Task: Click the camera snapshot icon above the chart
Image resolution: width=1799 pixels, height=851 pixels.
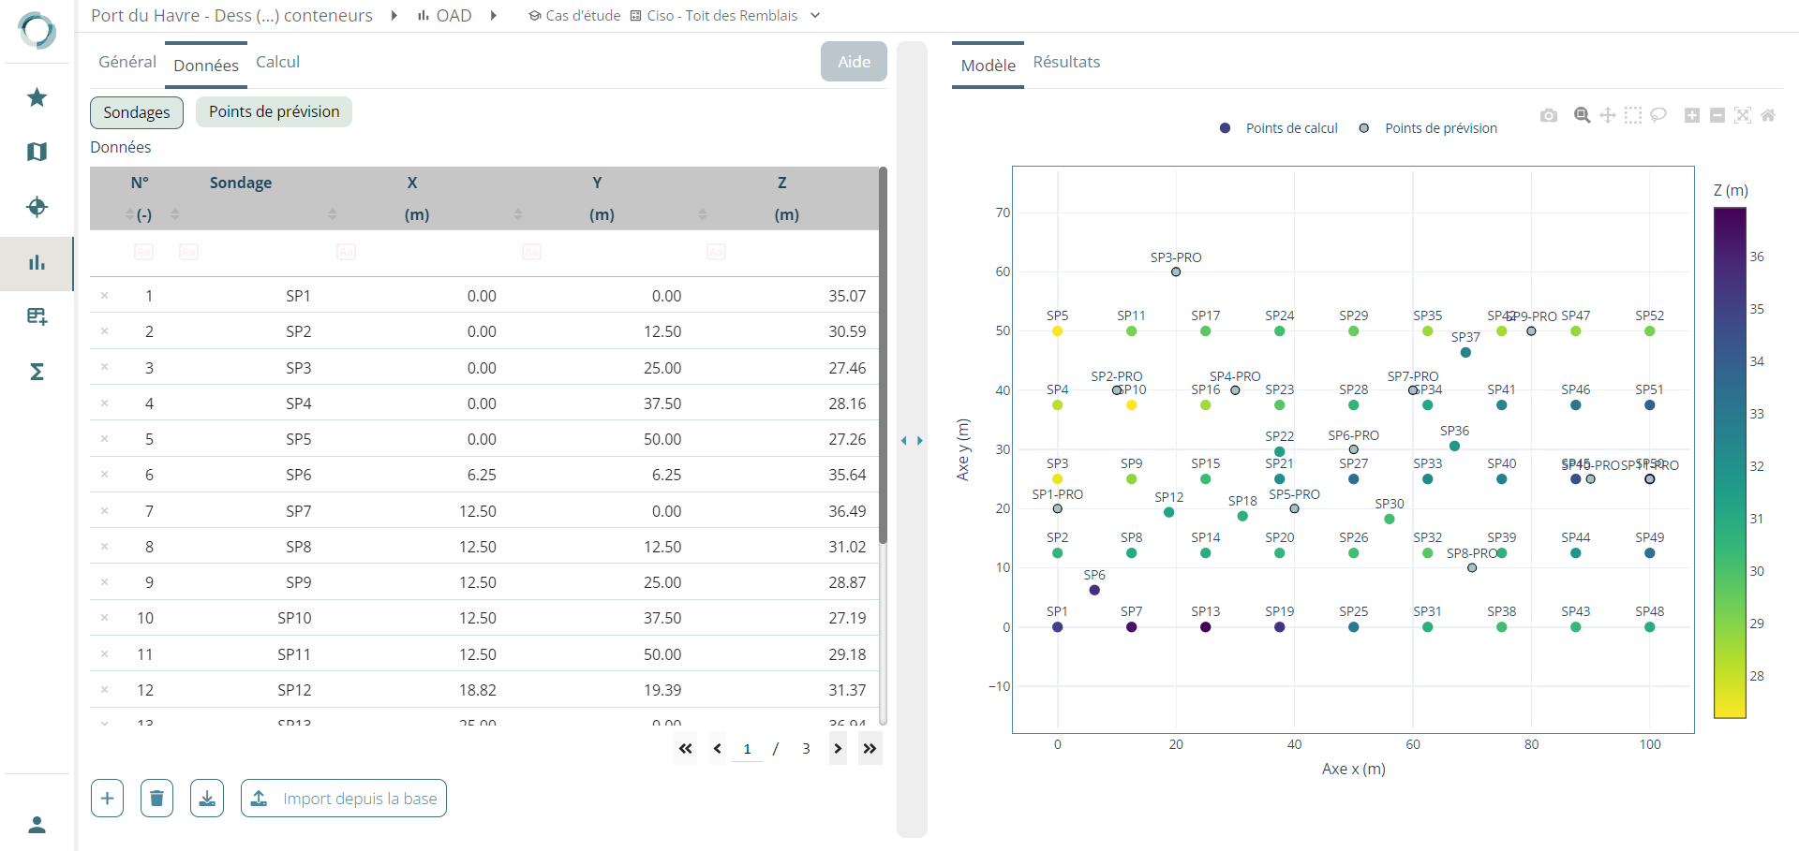Action: (x=1548, y=115)
